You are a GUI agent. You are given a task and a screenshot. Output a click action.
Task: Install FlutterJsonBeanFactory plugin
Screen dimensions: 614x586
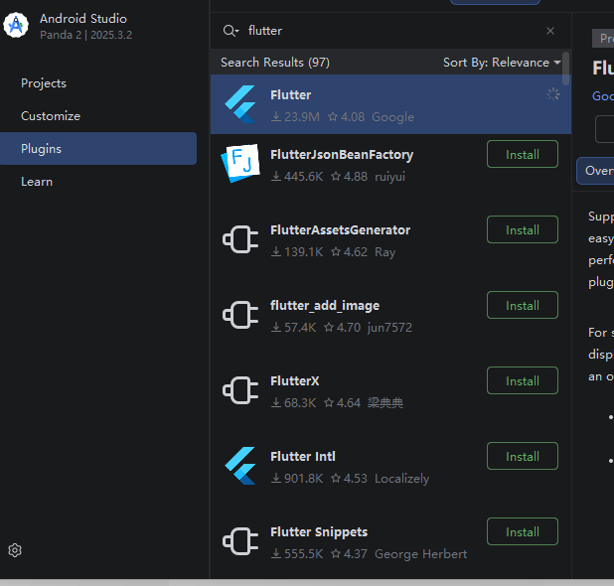[523, 154]
